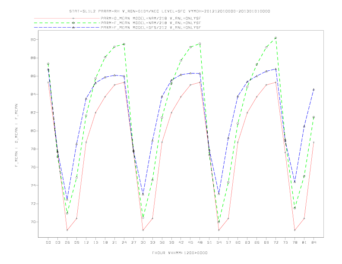
Task: Click the red plus data point at hour 84
Action: point(313,142)
